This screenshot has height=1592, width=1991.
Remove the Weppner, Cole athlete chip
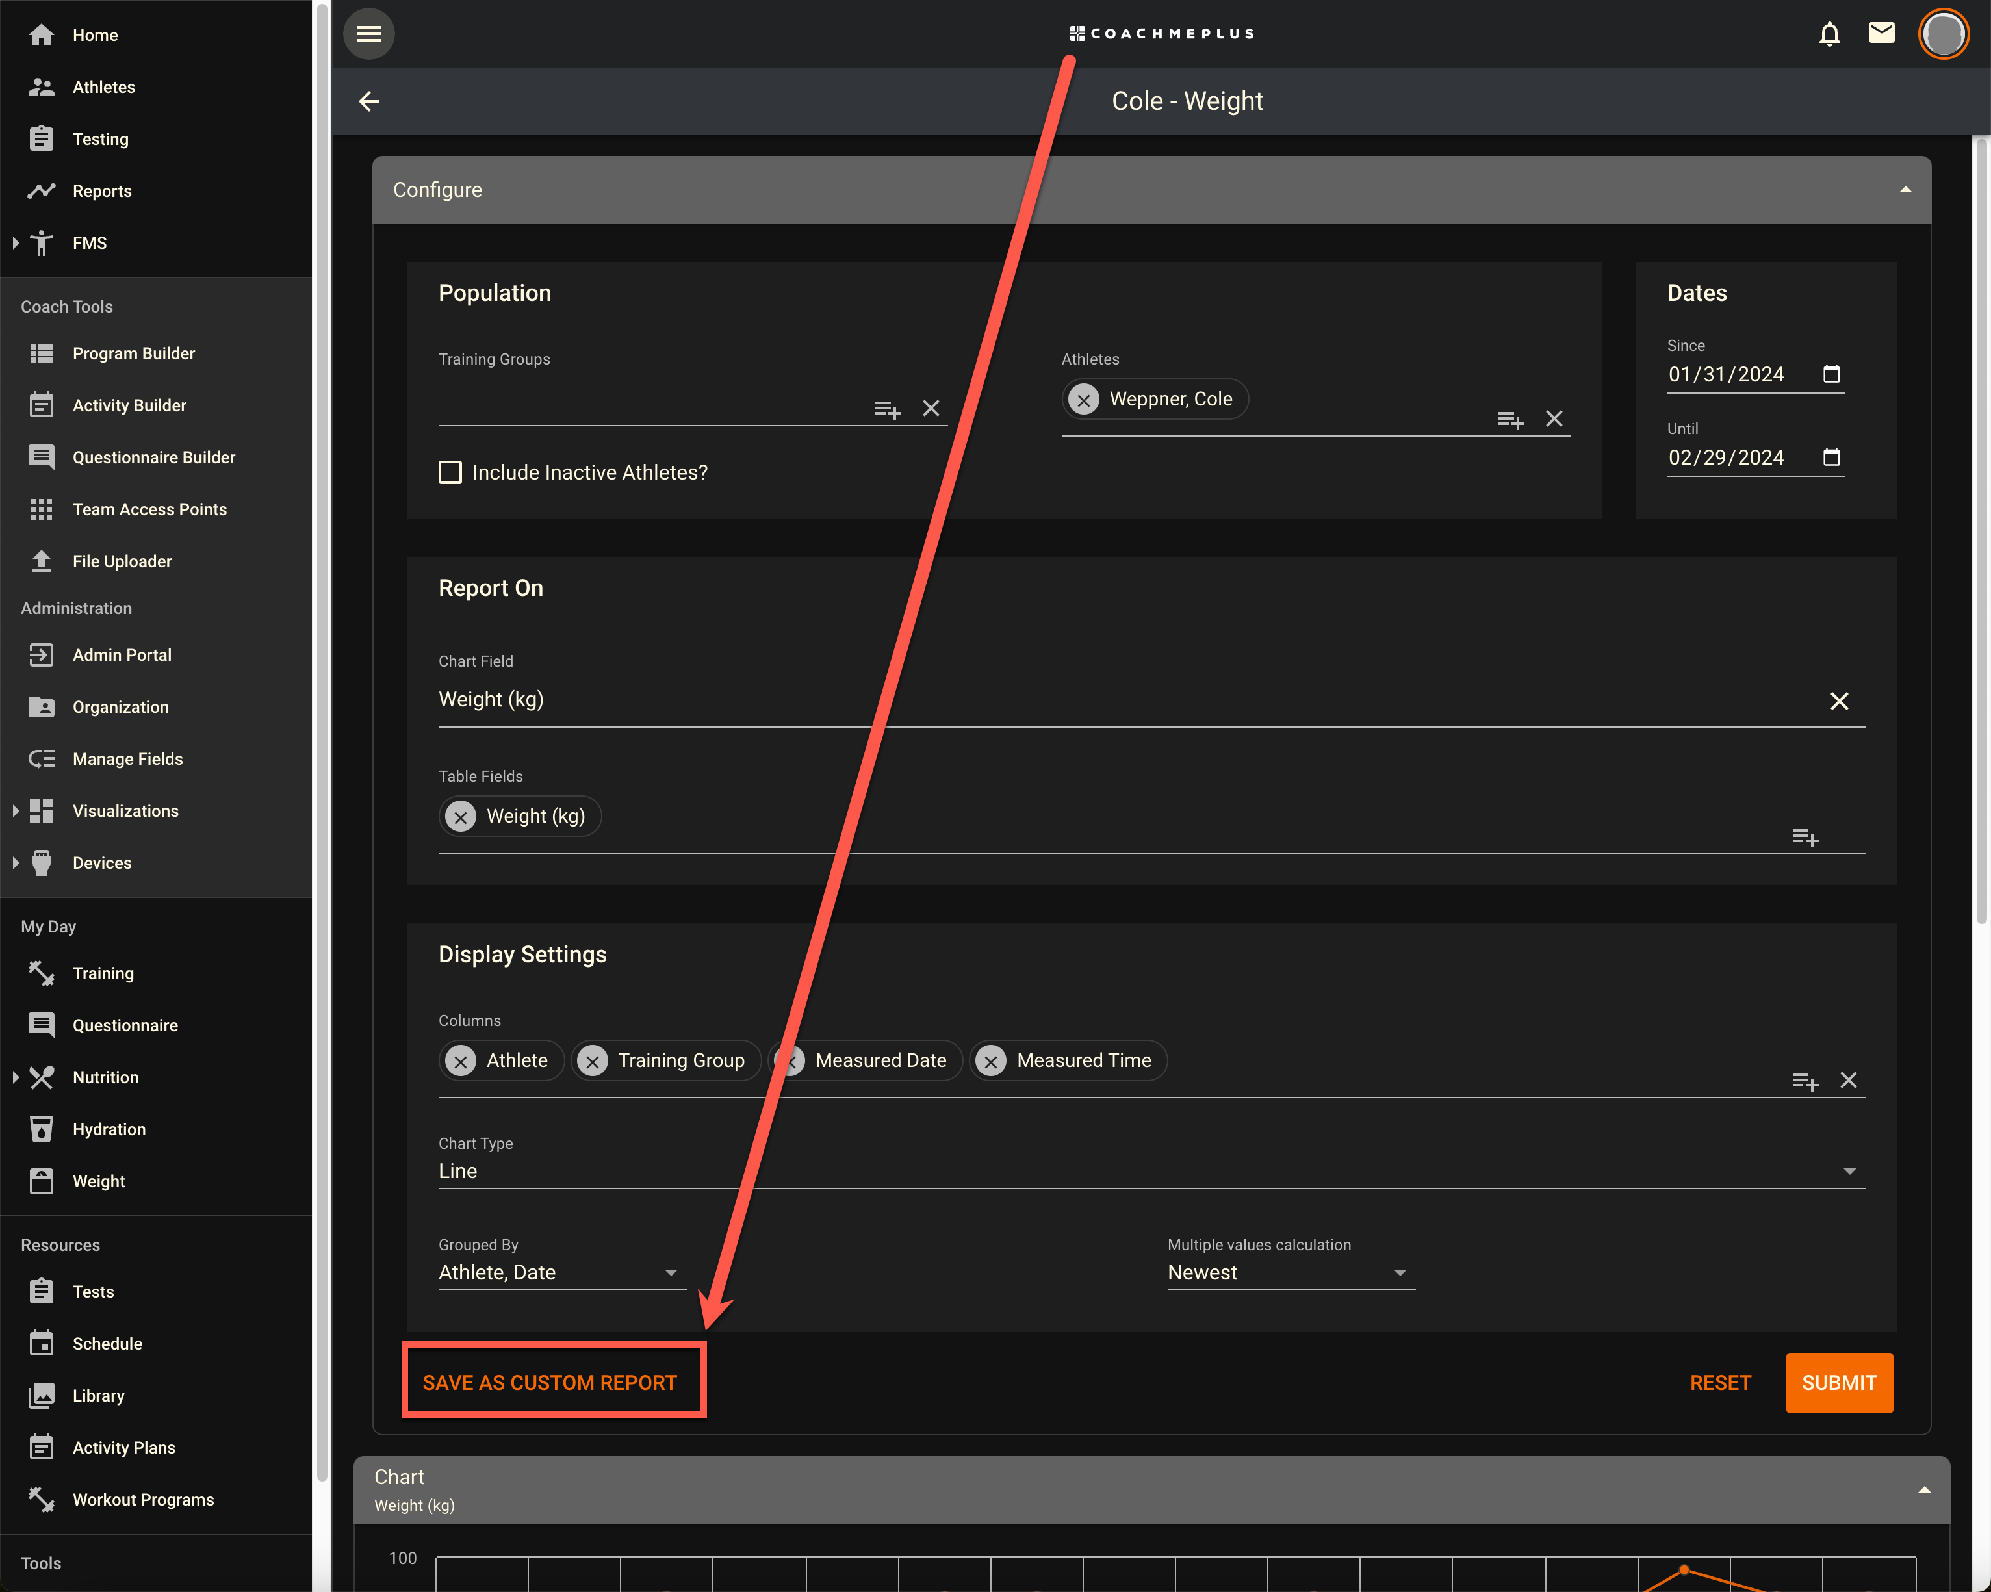1084,400
